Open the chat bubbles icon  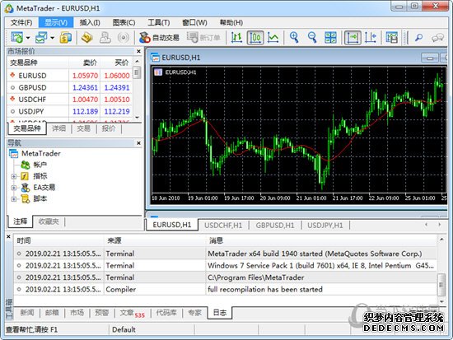[437, 38]
